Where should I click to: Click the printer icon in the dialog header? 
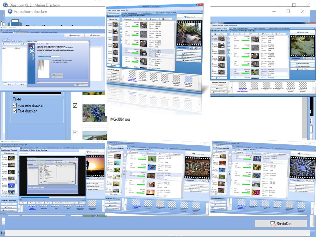pyautogui.click(x=14, y=23)
